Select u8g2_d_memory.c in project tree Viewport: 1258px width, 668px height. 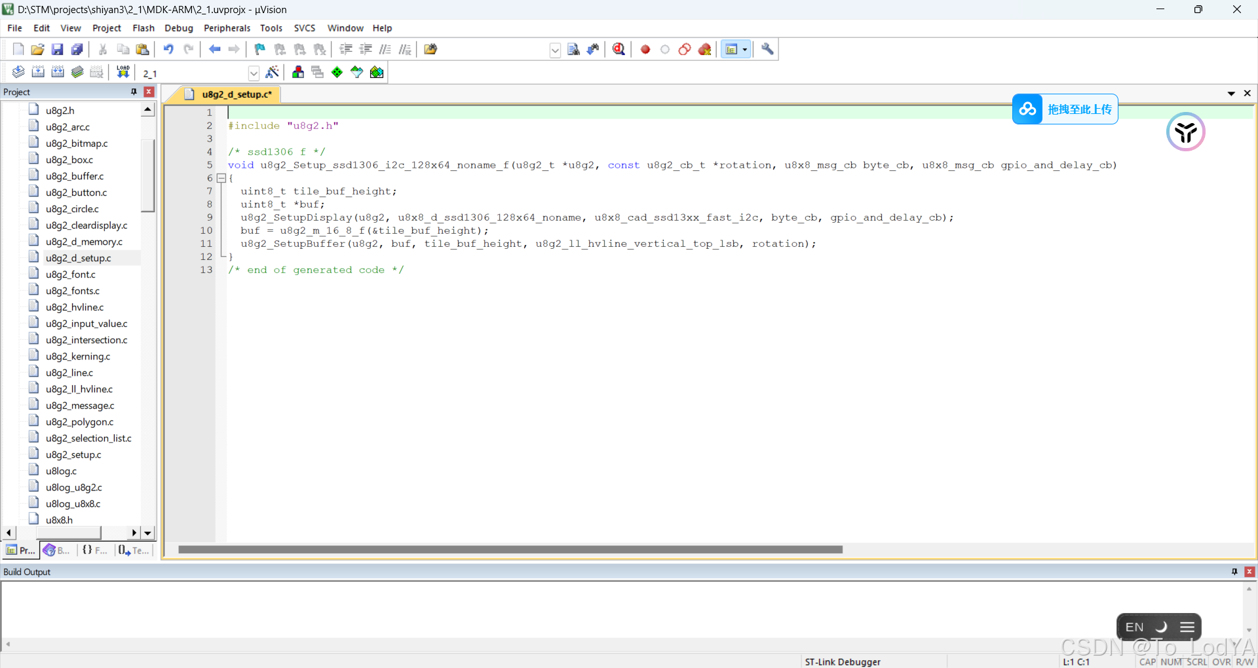pos(84,242)
